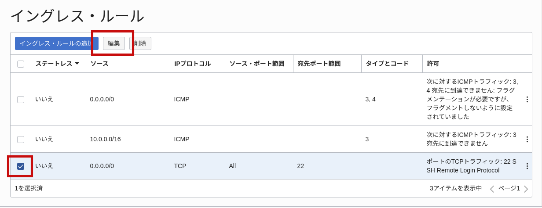
Task: Click the イングレス・ルールの追加 button
Action: (56, 43)
